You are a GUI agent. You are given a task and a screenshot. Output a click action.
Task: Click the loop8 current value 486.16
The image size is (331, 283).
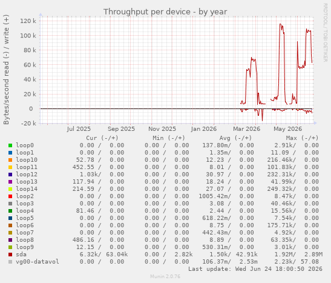tap(84, 240)
